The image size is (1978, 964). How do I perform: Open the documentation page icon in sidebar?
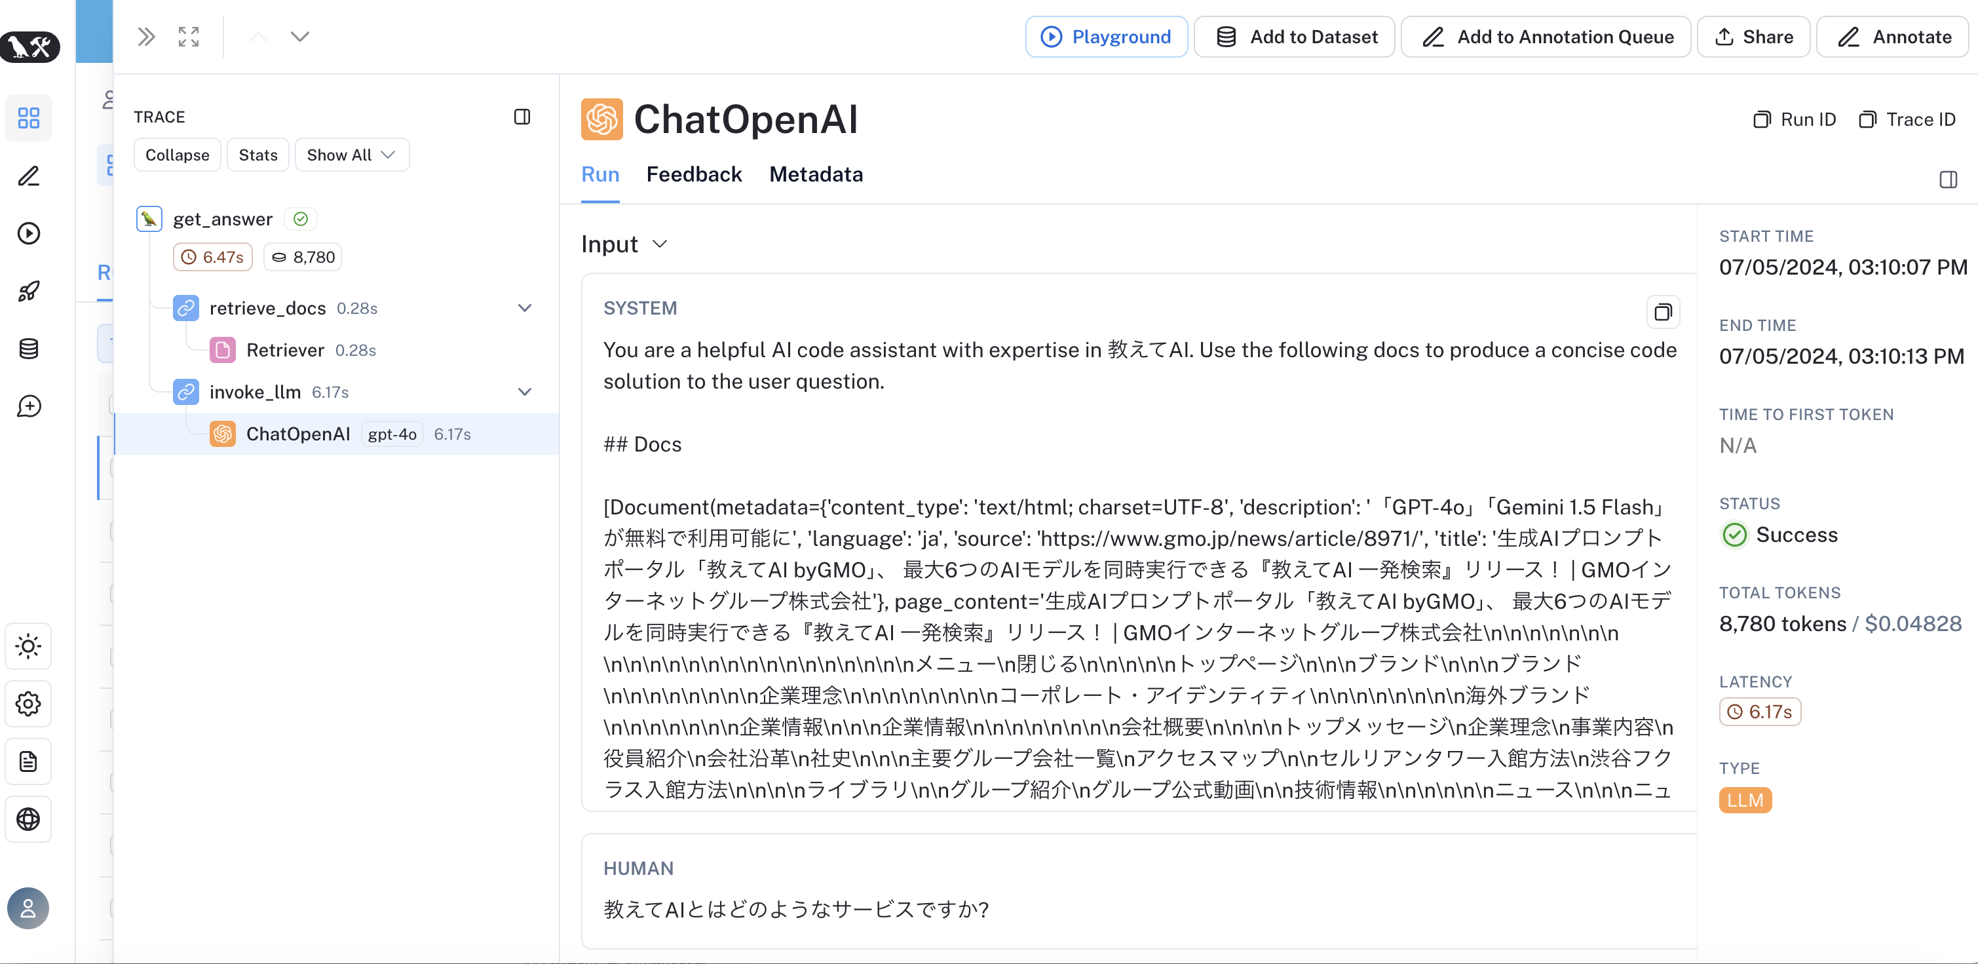[28, 762]
